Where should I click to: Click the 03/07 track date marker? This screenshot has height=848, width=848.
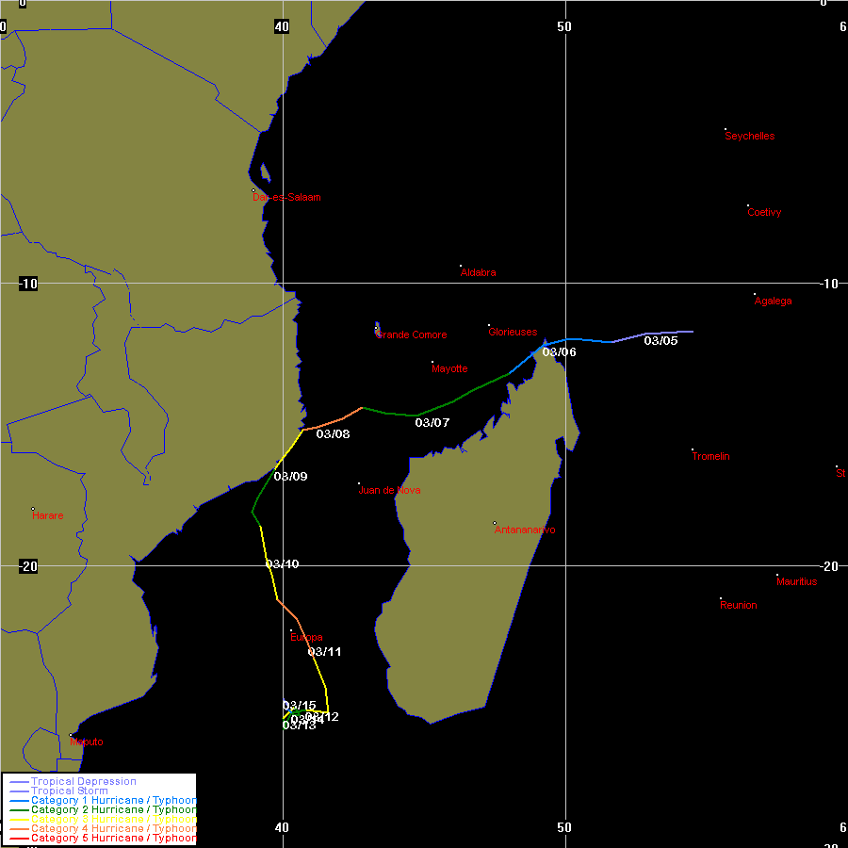pyautogui.click(x=432, y=422)
